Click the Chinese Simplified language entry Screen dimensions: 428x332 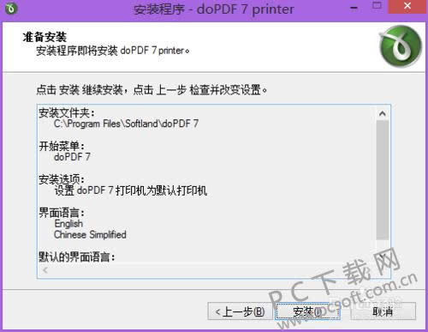click(90, 235)
